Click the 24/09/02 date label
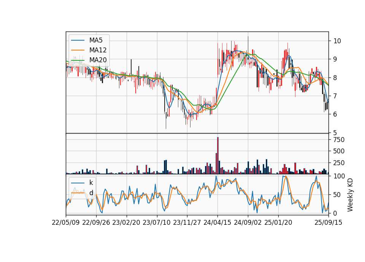Screen dimensions: 365x262 (x=248, y=223)
